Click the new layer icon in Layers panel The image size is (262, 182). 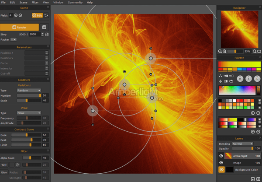pos(253,179)
